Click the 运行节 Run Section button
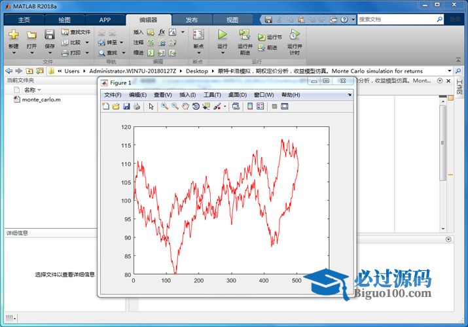Screen dimensions: 468x327 coord(270,37)
